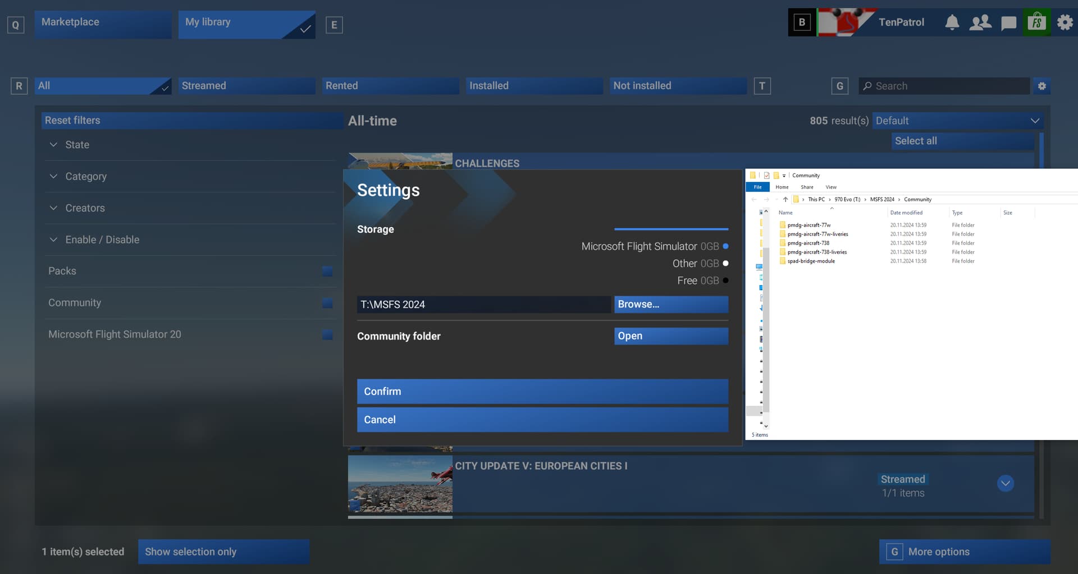Image resolution: width=1078 pixels, height=574 pixels.
Task: Open the Default sort dropdown
Action: [957, 121]
